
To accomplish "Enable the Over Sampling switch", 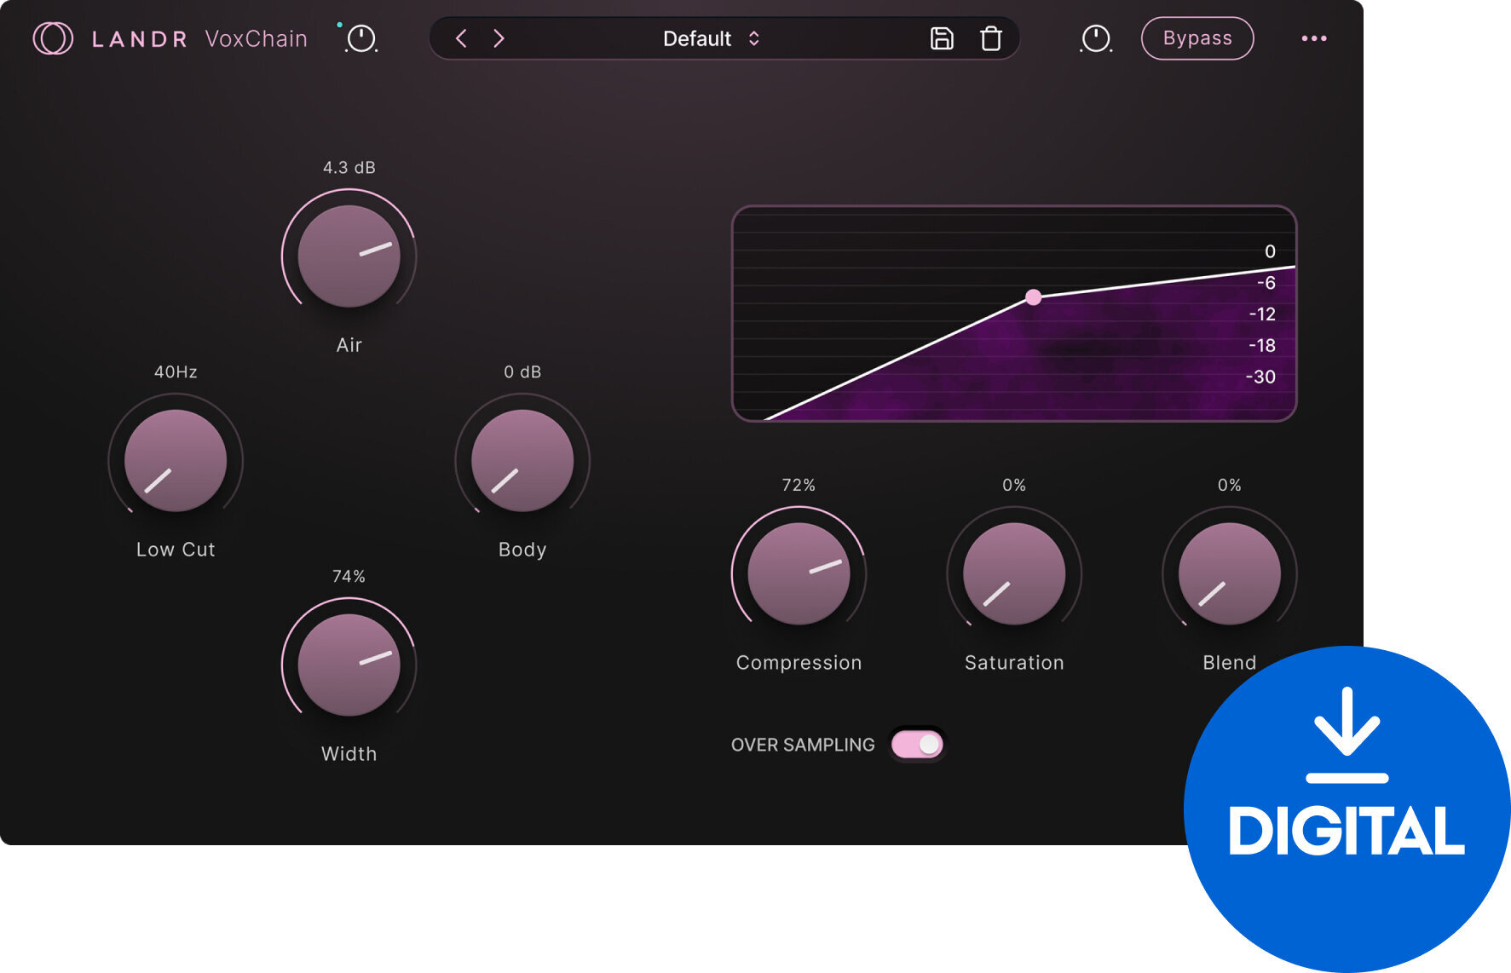I will (916, 744).
